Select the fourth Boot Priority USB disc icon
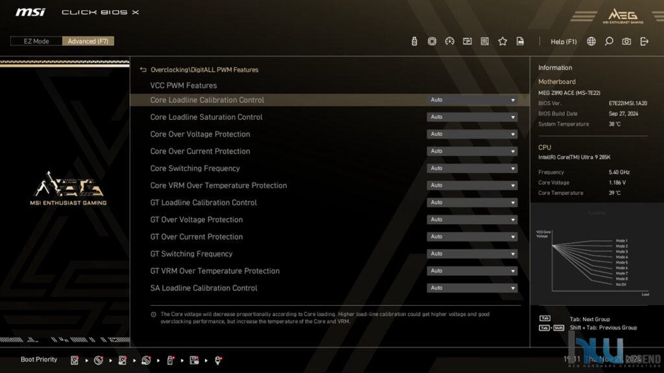This screenshot has height=373, width=664. (146, 360)
